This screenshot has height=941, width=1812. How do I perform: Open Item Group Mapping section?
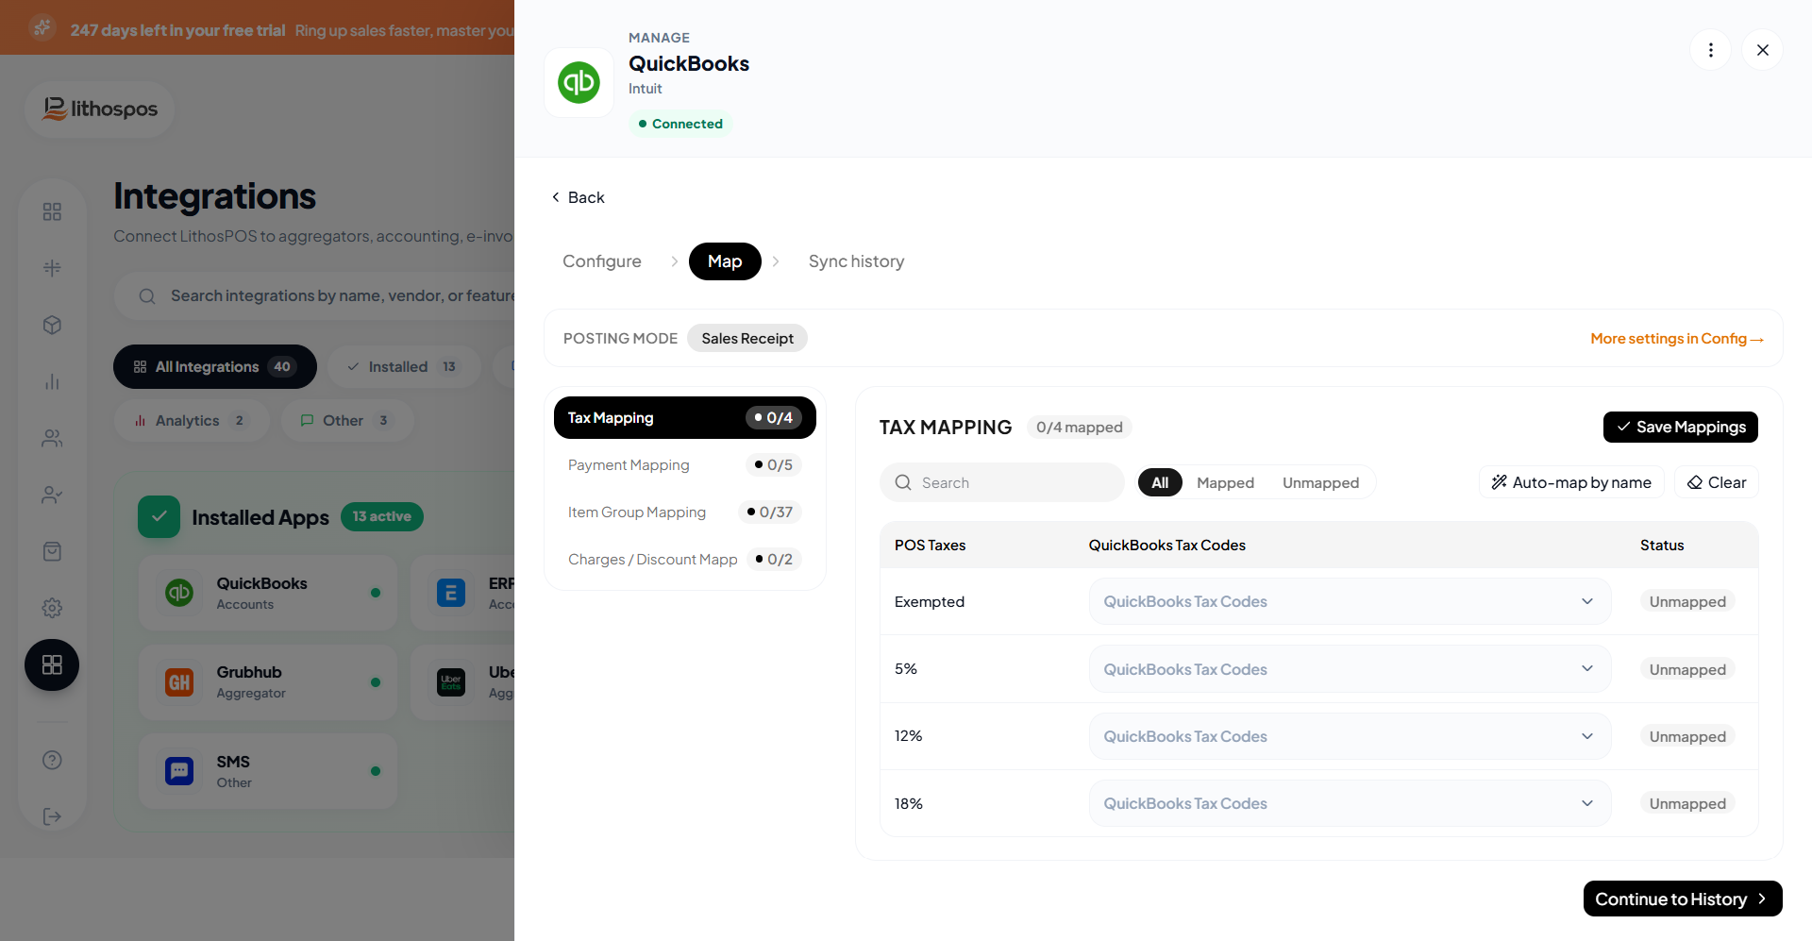click(685, 512)
